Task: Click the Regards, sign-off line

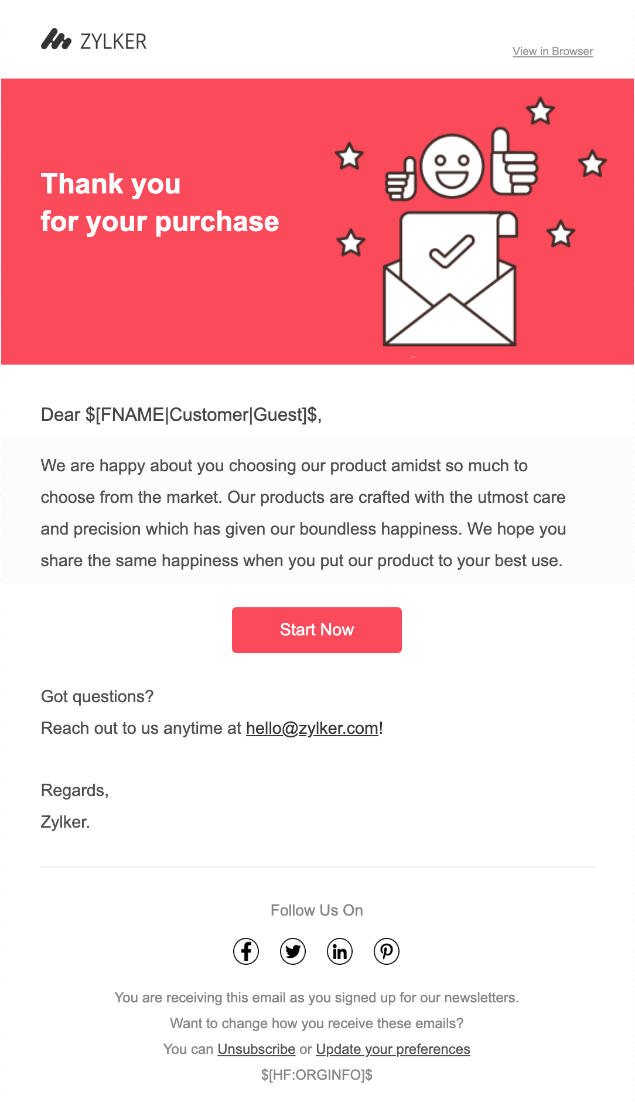Action: point(75,791)
